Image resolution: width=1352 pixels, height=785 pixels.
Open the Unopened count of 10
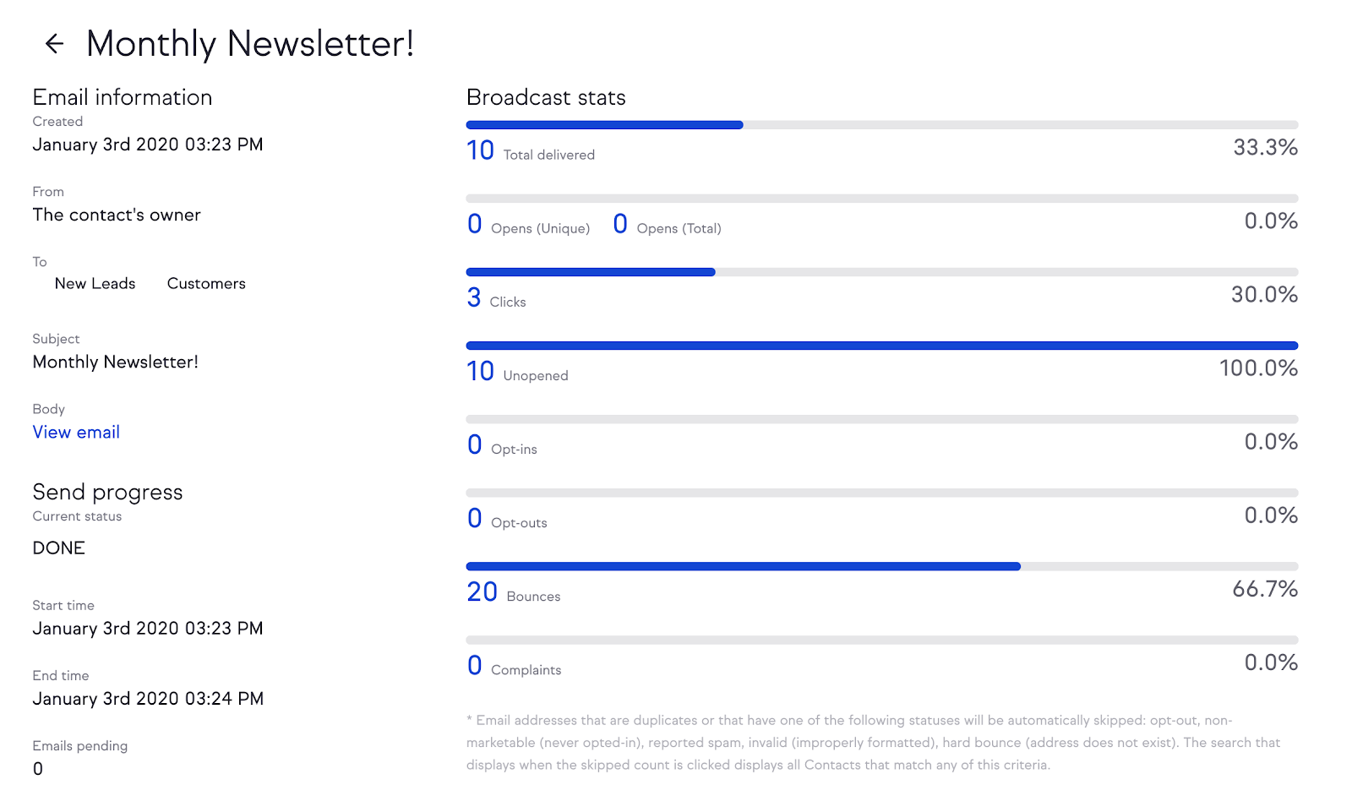click(x=480, y=372)
